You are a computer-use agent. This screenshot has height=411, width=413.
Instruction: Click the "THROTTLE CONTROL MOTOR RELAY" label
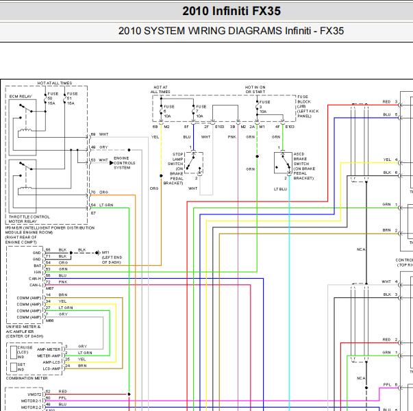[x=29, y=219]
